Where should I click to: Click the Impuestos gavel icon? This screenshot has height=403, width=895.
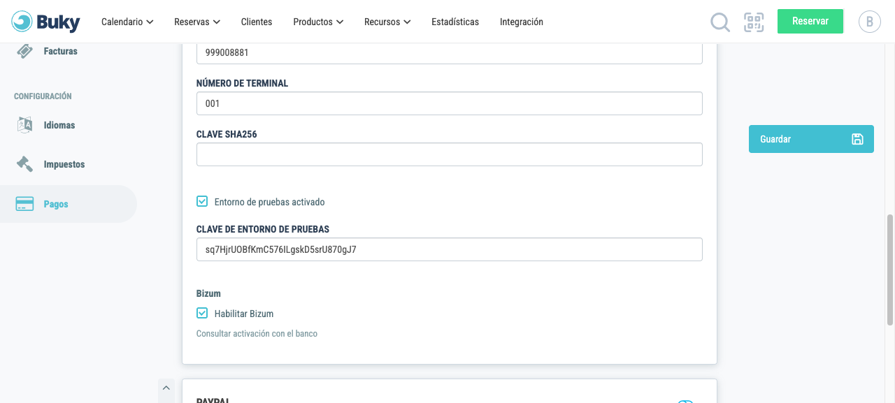(x=25, y=164)
